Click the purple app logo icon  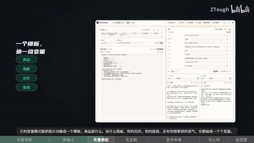click(x=98, y=23)
